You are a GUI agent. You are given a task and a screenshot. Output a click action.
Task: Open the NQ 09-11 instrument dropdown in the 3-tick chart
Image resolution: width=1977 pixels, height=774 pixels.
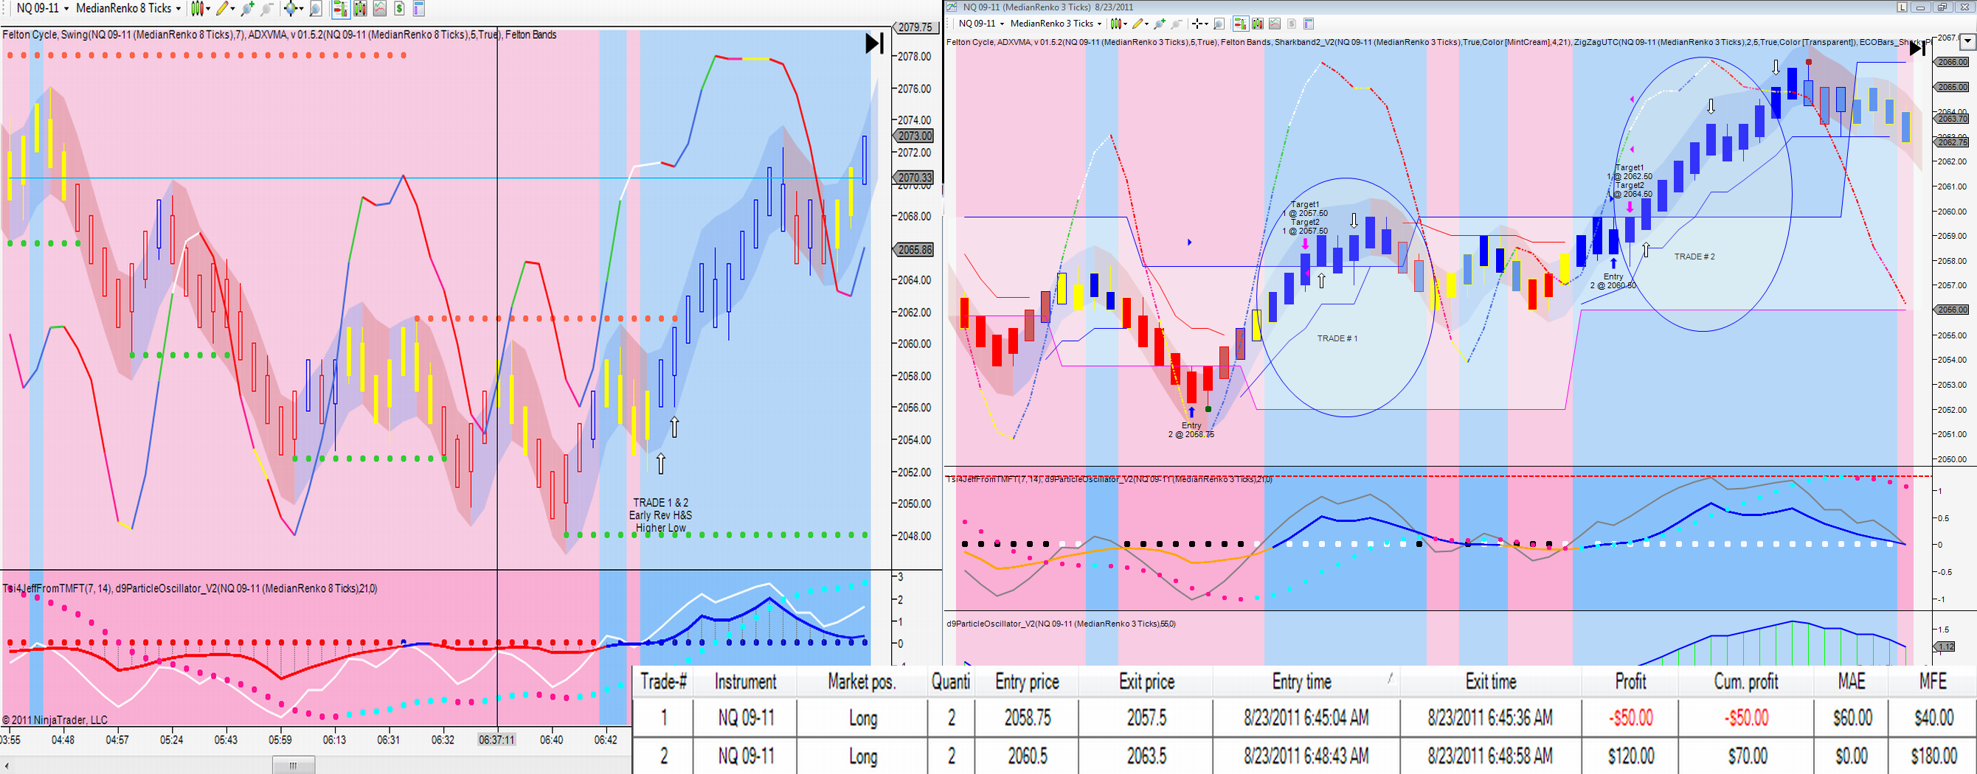981,24
